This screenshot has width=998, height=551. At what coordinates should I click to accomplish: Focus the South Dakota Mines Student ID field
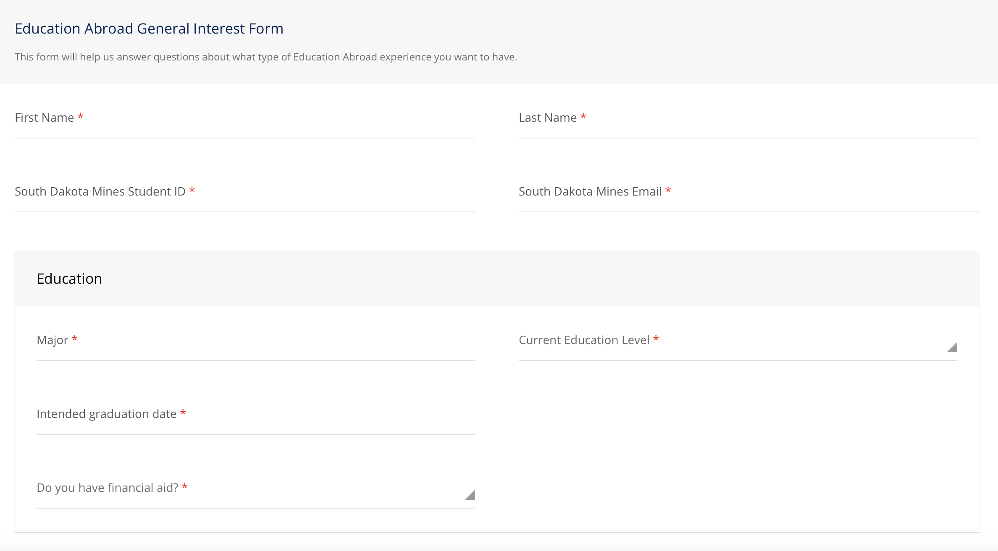(244, 193)
